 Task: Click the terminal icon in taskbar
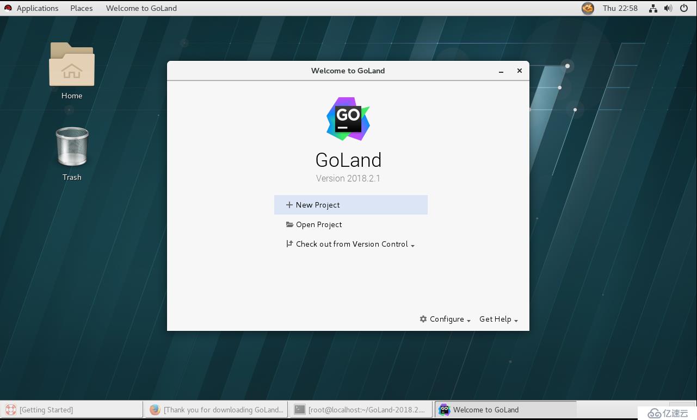[300, 410]
